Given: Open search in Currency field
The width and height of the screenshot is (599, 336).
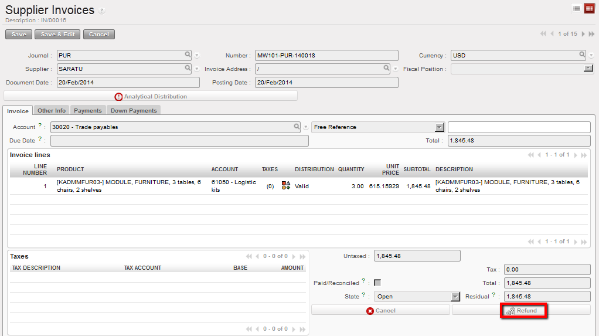Looking at the screenshot, I should tap(583, 55).
